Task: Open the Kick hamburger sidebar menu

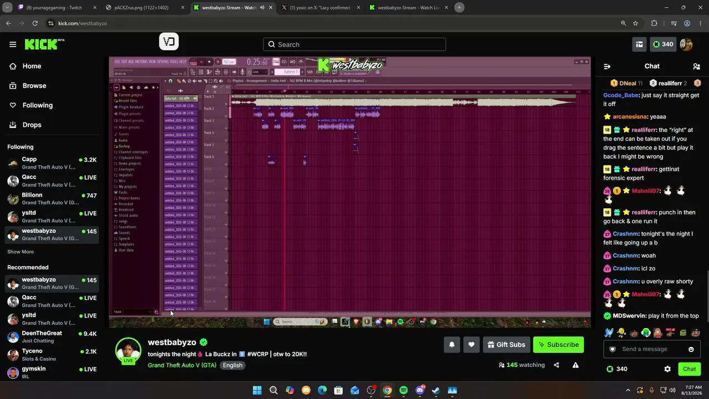Action: (13, 44)
